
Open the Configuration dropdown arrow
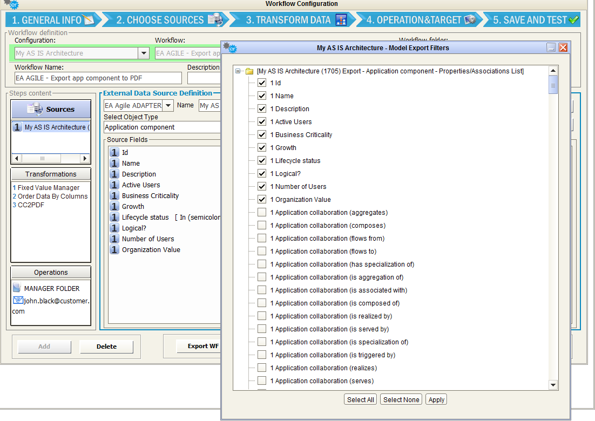[x=144, y=53]
